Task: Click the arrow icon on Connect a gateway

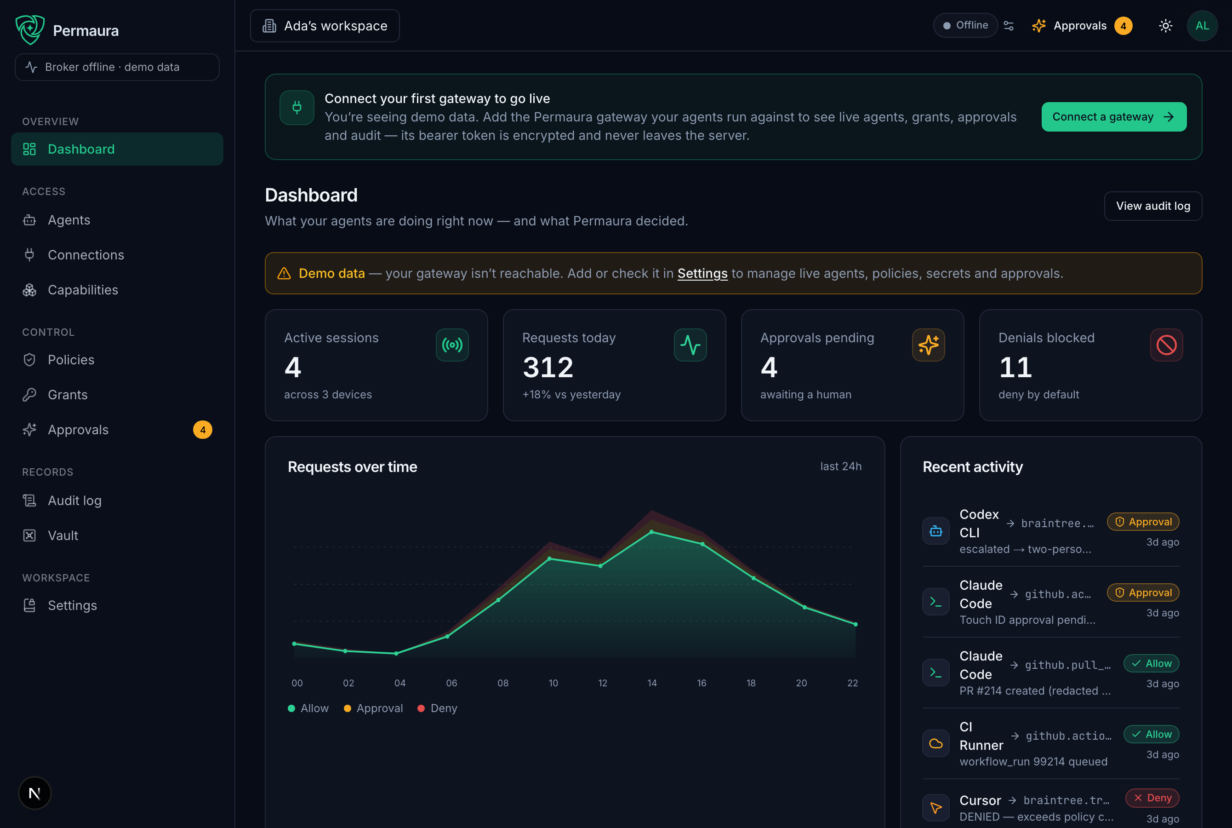Action: 1169,117
